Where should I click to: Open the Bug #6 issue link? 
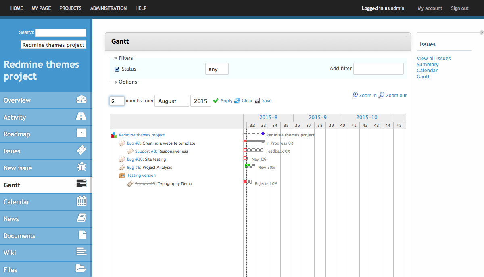pyautogui.click(x=134, y=167)
